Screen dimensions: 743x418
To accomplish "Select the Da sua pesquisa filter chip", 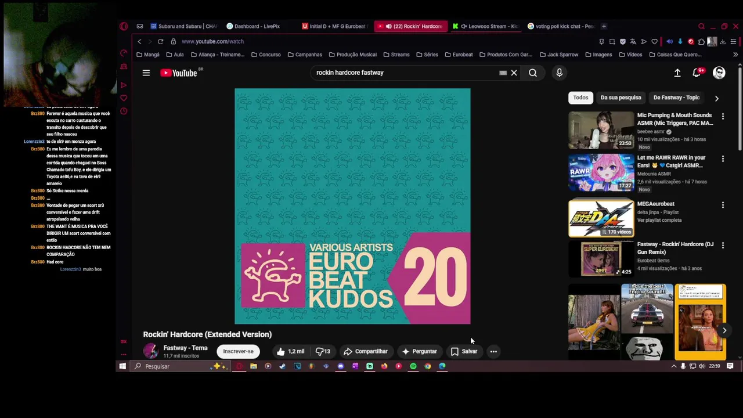I will pos(621,98).
